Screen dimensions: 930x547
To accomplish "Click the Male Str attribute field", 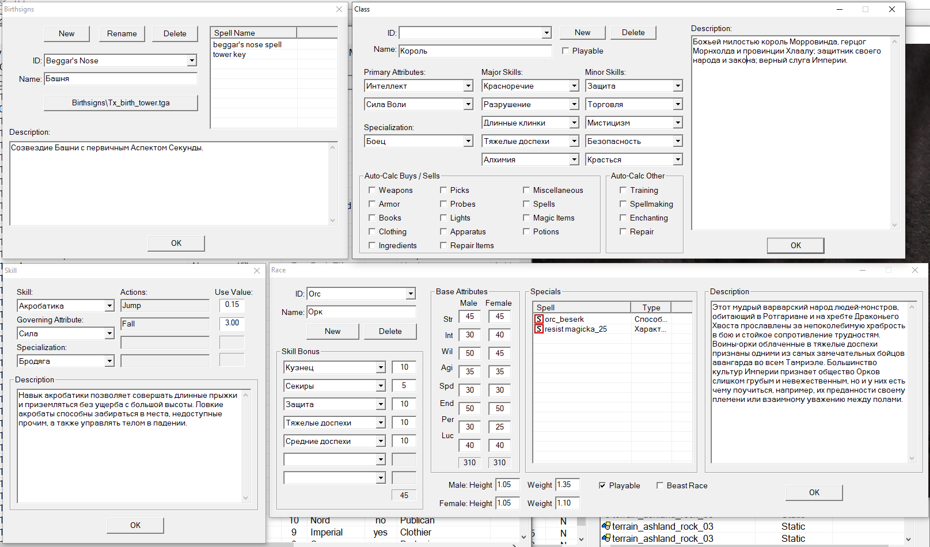I will (470, 317).
